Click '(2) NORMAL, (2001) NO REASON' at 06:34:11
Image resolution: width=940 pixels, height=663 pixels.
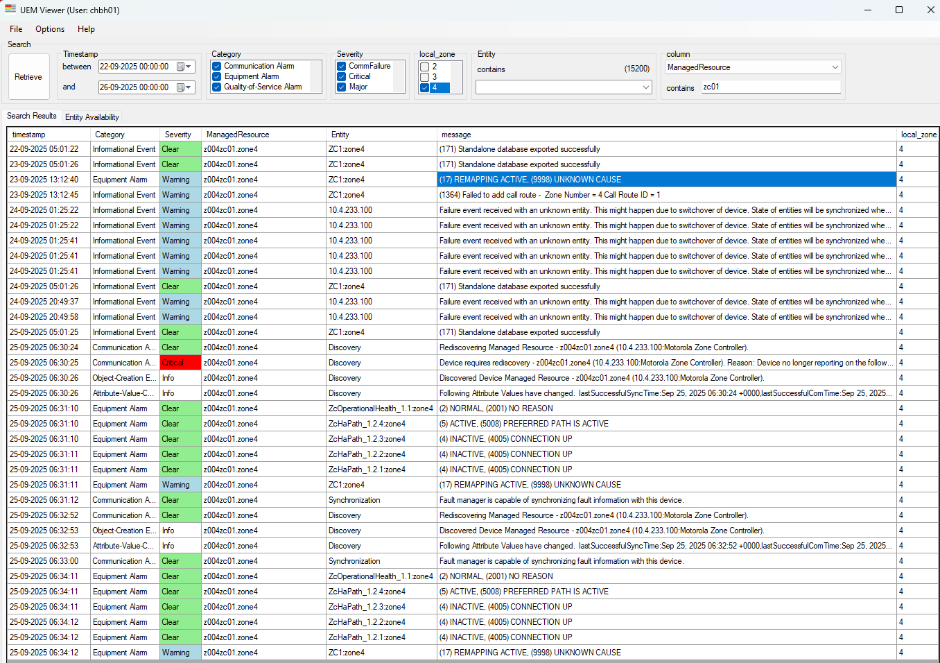tap(667, 576)
